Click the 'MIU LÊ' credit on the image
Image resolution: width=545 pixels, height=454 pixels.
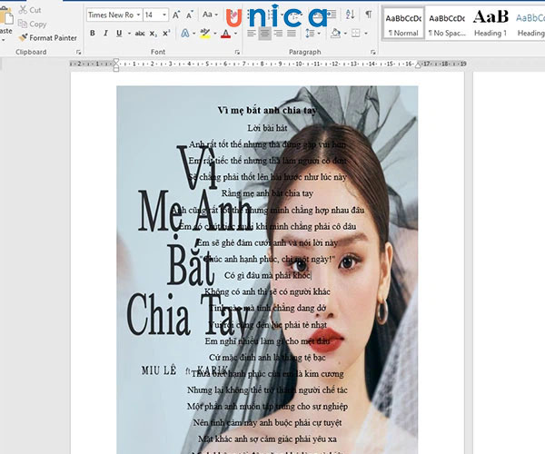(x=159, y=370)
